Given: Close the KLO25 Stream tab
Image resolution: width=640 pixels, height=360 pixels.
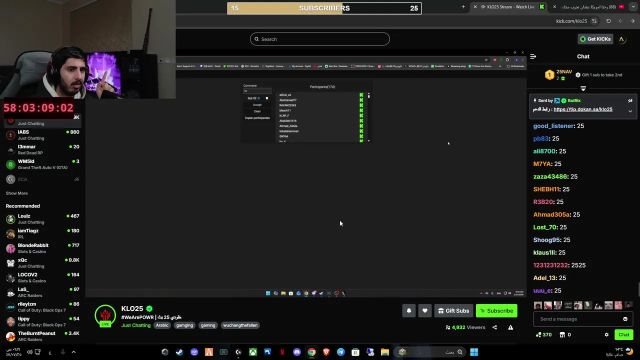Looking at the screenshot, I should point(475,7).
